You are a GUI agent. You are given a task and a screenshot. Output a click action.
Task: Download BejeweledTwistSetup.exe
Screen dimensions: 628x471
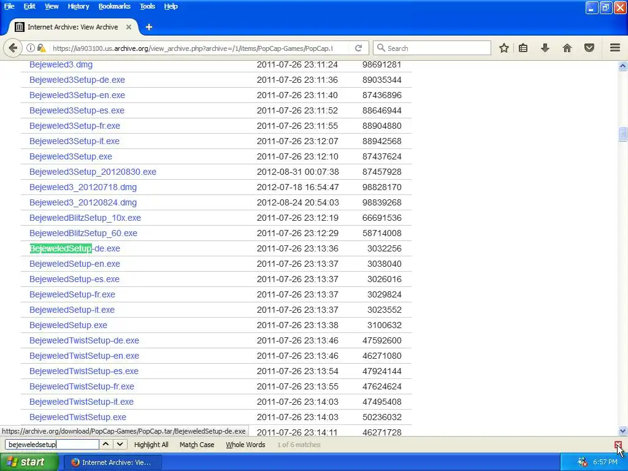point(78,417)
